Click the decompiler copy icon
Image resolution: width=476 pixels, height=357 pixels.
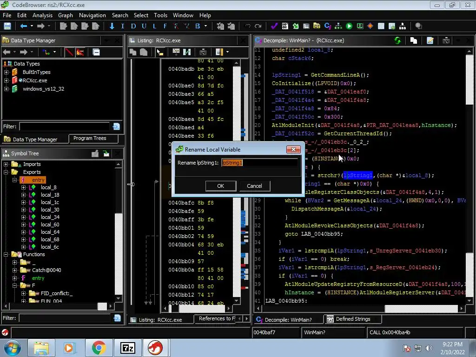click(413, 40)
